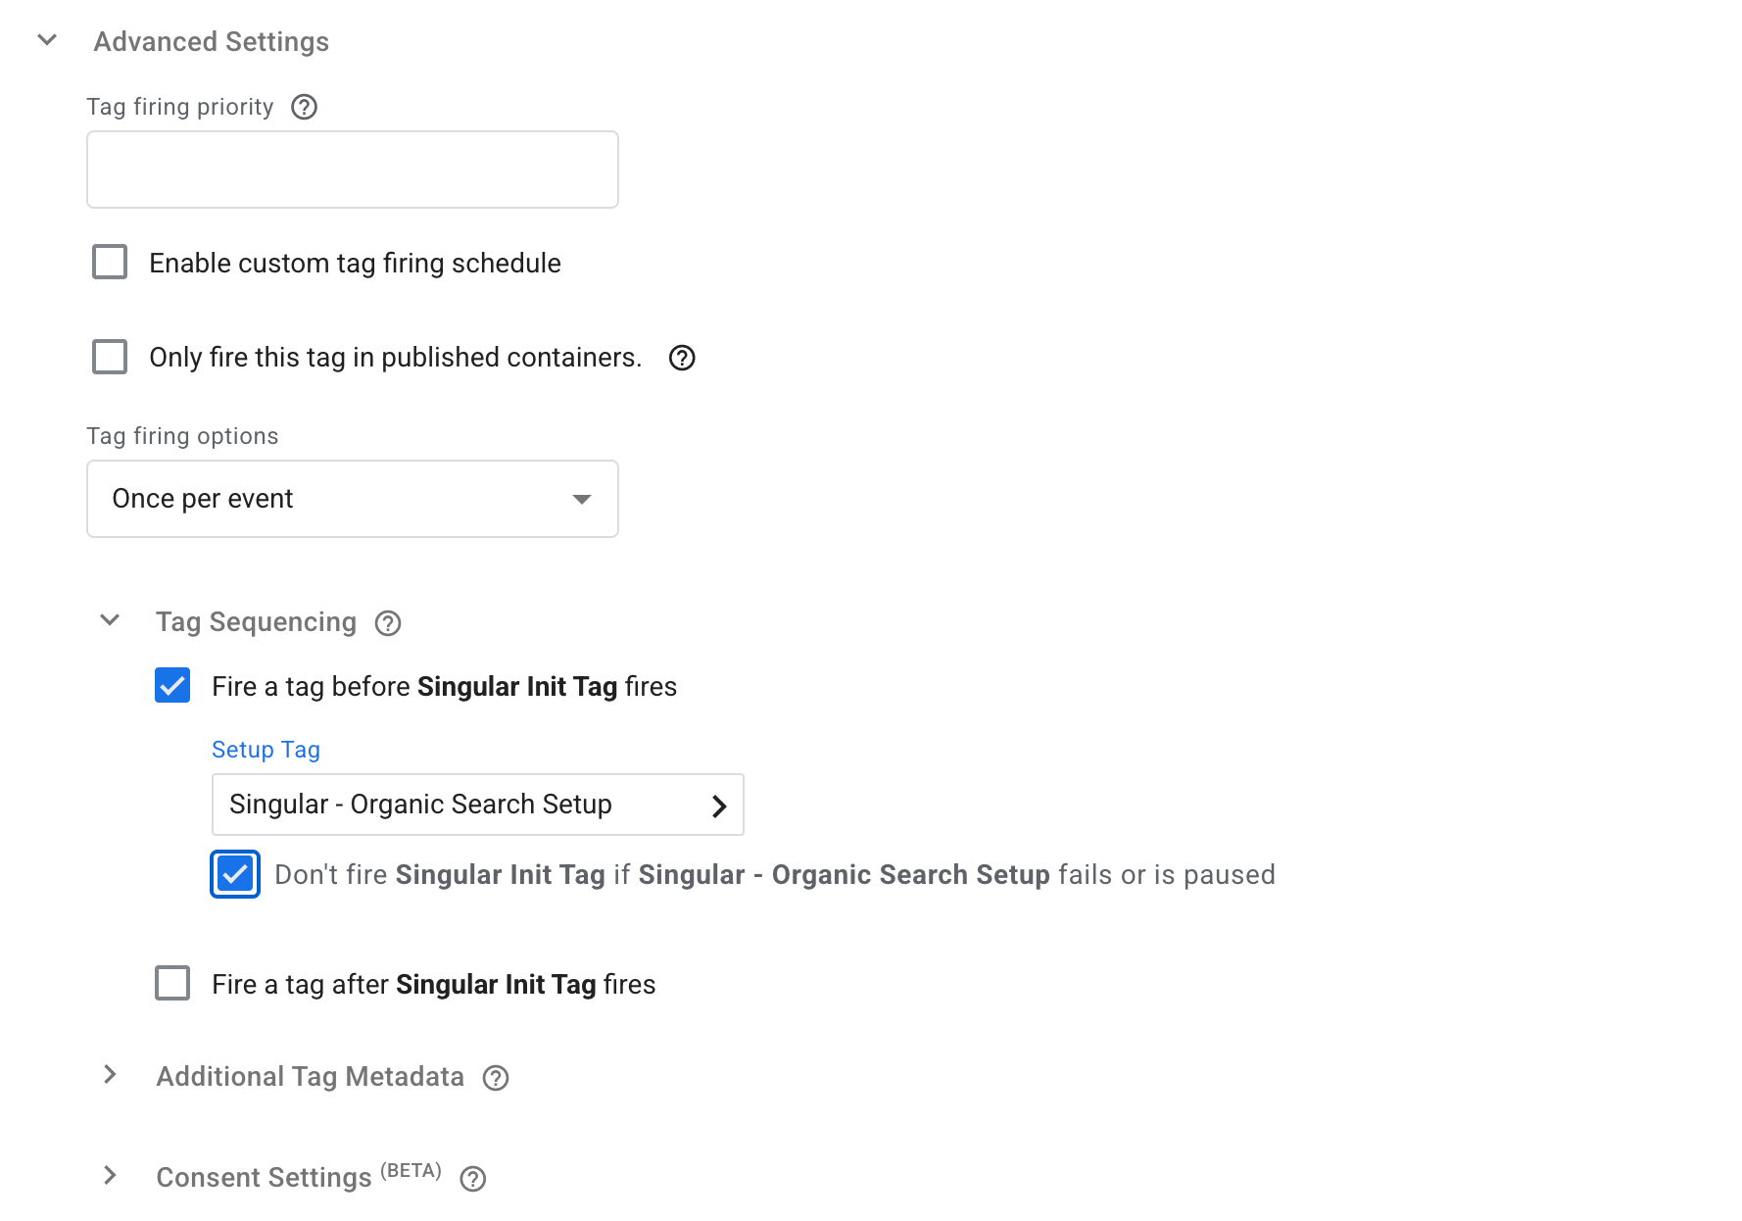
Task: Open the Tag firing options dropdown arrow
Action: [x=582, y=499]
